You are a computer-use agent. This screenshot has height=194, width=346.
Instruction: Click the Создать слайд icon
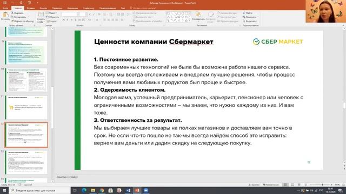(41, 15)
